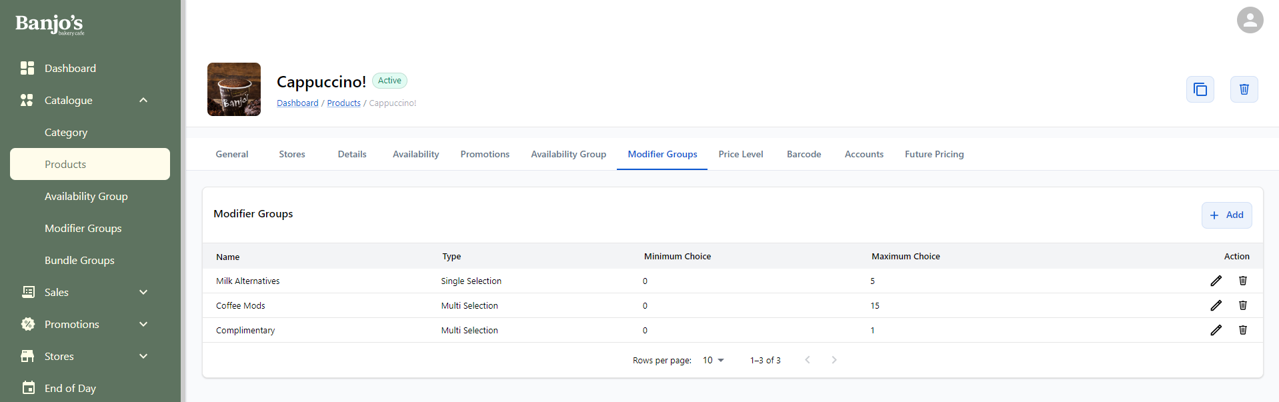The width and height of the screenshot is (1279, 402).
Task: Edit the Complimentary modifier group
Action: pos(1216,330)
